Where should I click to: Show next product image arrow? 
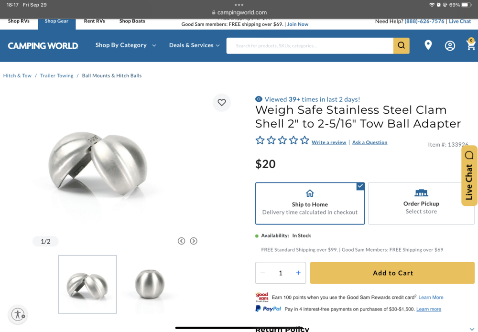click(194, 241)
